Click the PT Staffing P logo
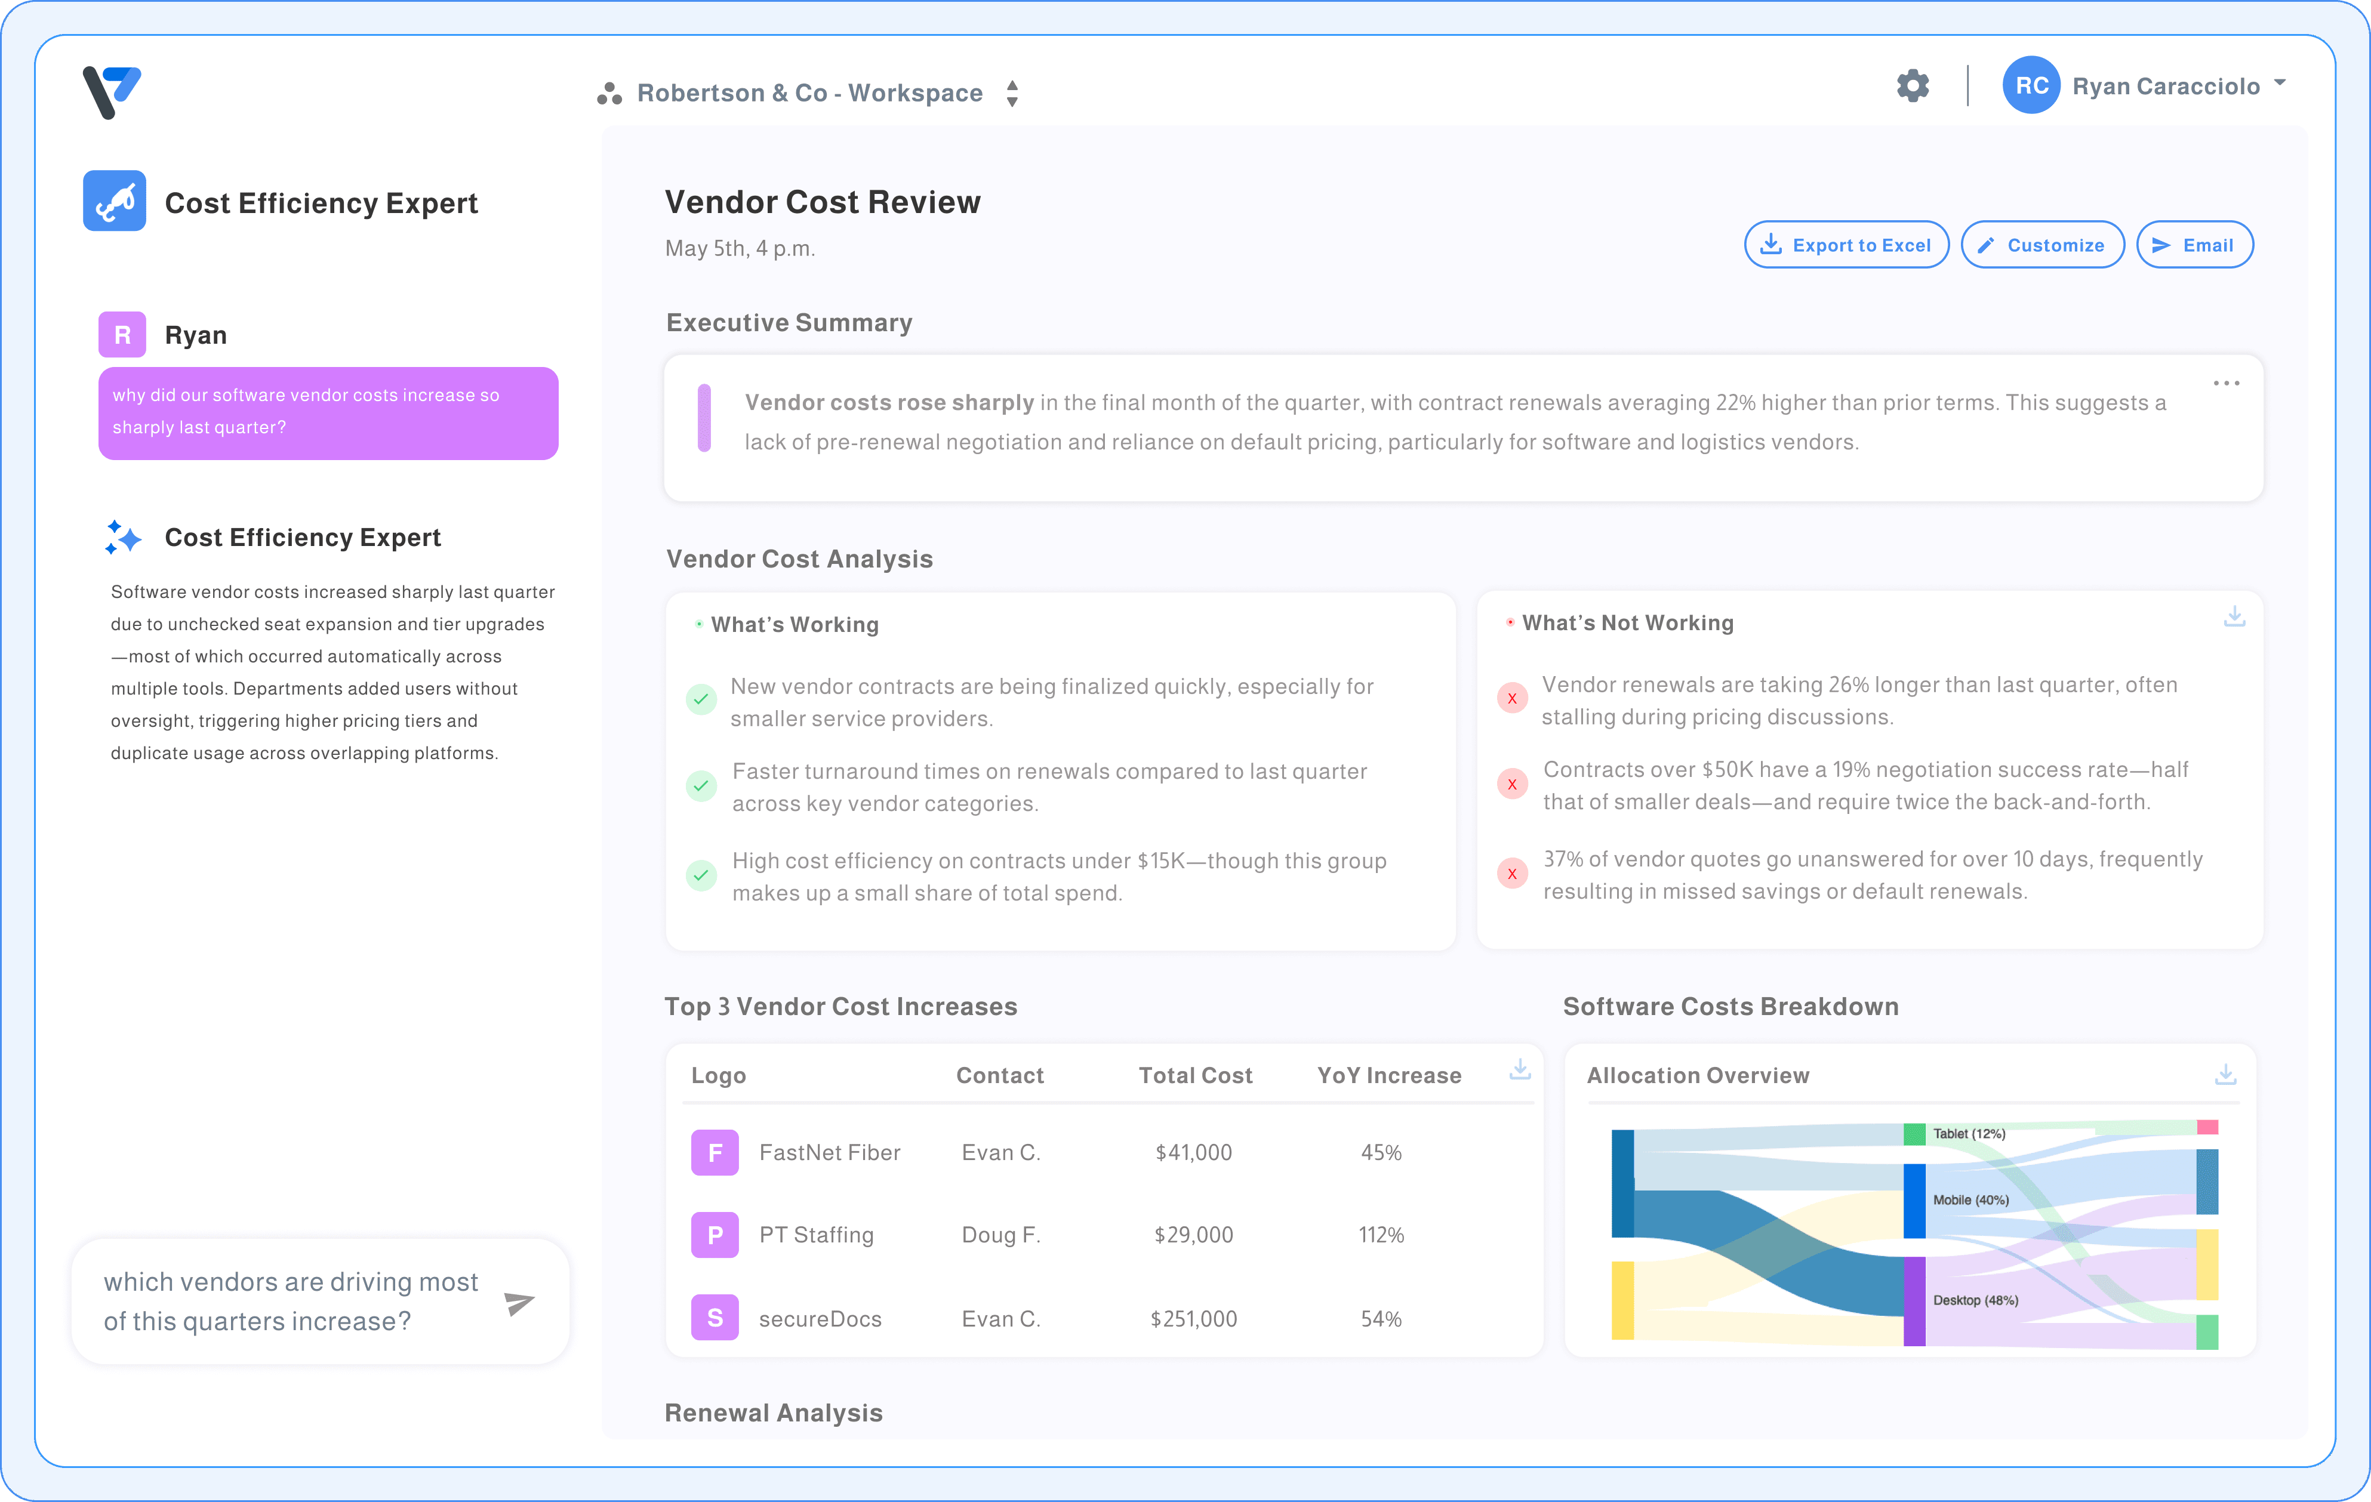This screenshot has height=1502, width=2371. (715, 1235)
